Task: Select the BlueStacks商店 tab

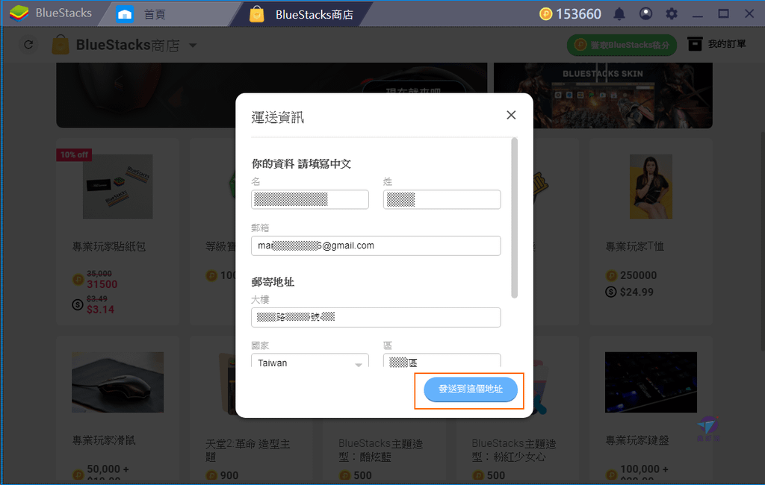Action: pyautogui.click(x=314, y=15)
